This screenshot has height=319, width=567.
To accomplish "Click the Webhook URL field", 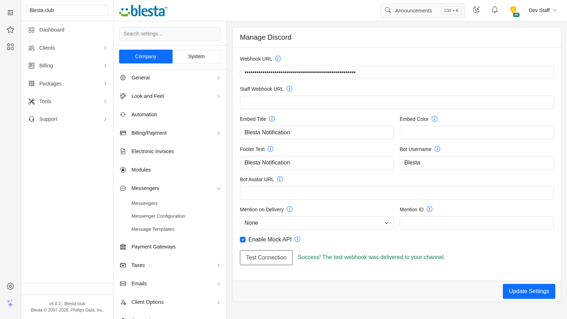I will [397, 72].
